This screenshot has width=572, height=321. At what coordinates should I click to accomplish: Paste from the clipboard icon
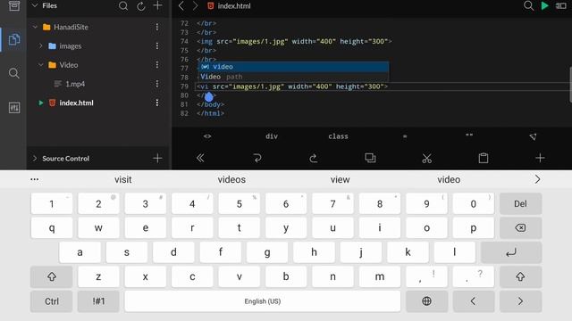[x=484, y=158]
